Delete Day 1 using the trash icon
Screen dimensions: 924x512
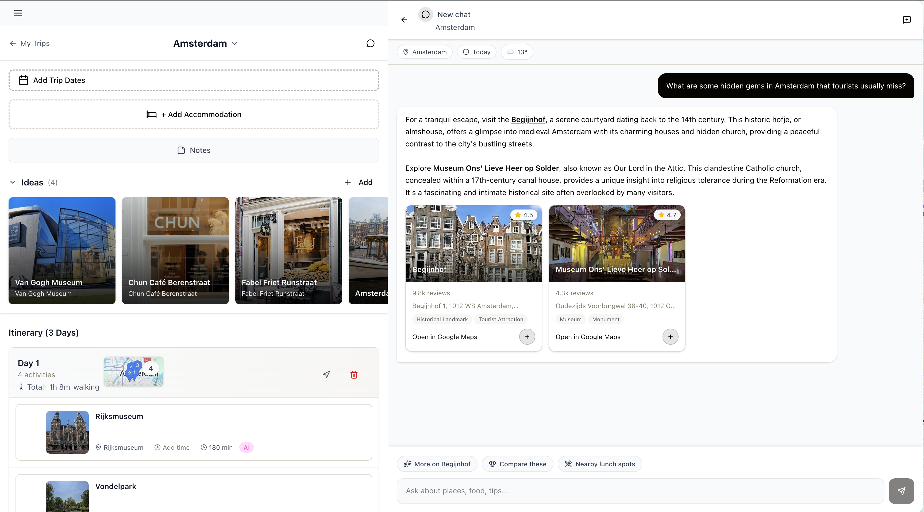click(x=354, y=374)
